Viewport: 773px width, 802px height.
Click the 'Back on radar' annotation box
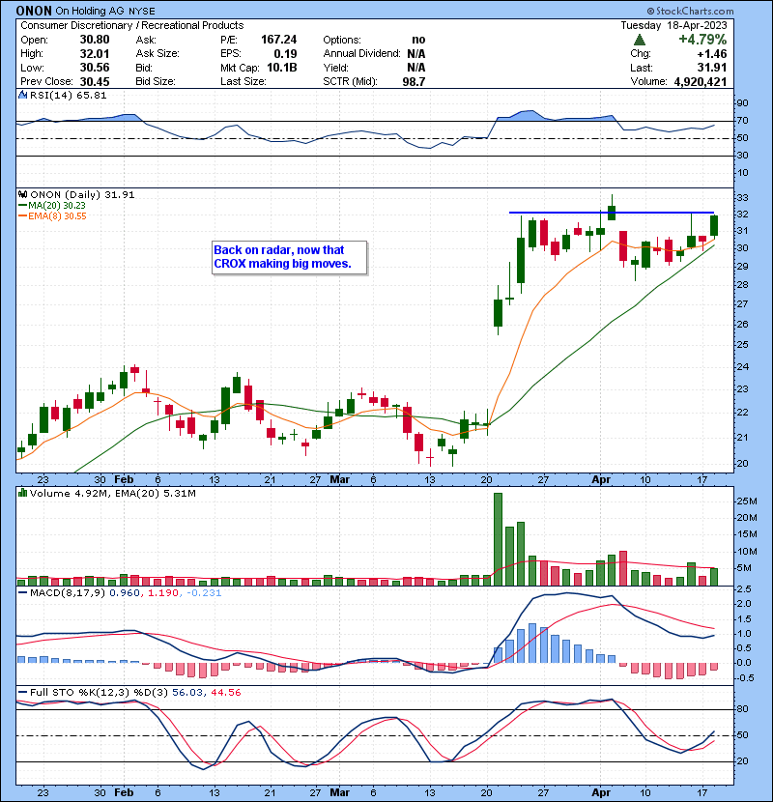(x=289, y=257)
